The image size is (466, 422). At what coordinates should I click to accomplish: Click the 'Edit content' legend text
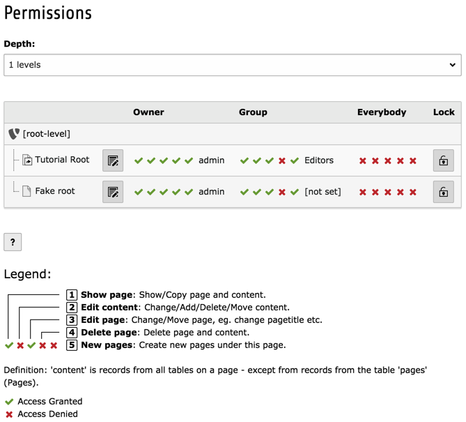[109, 308]
